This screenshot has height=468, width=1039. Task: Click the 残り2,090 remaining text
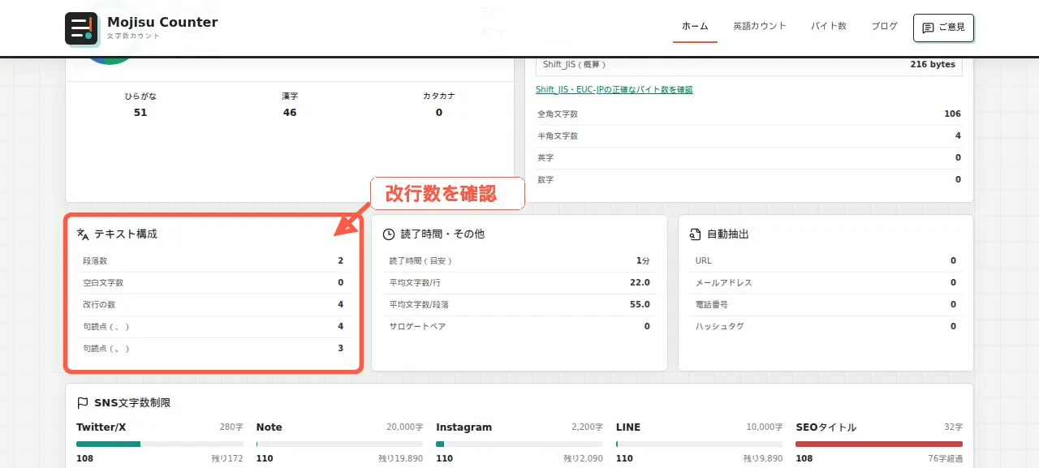coord(583,459)
